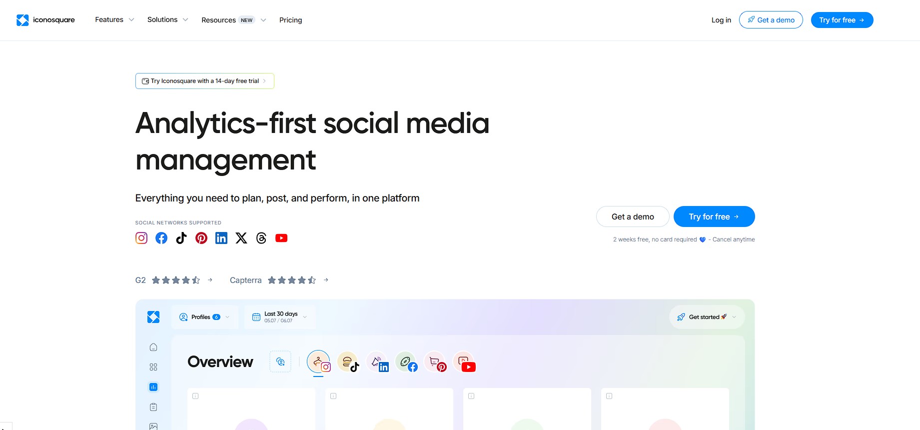The height and width of the screenshot is (430, 920).
Task: Click the info icon on fourth overview card
Action: (x=609, y=396)
